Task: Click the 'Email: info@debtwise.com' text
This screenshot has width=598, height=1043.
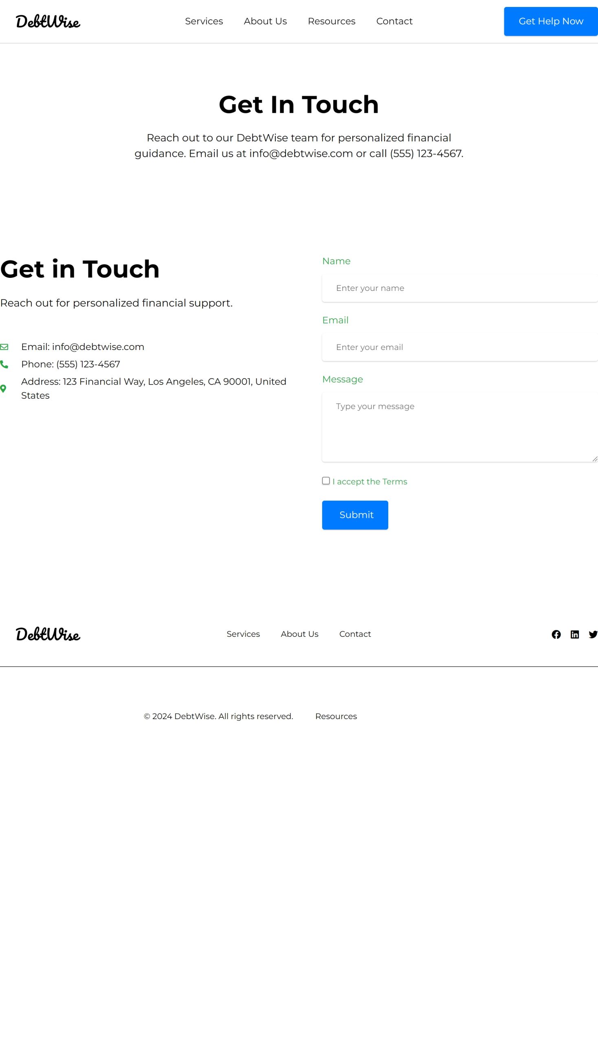Action: pos(83,347)
